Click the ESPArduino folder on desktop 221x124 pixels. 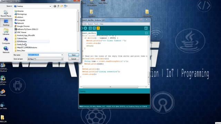coord(147,13)
